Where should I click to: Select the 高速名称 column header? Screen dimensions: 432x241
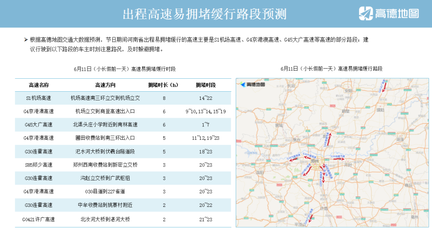[x=39, y=85]
